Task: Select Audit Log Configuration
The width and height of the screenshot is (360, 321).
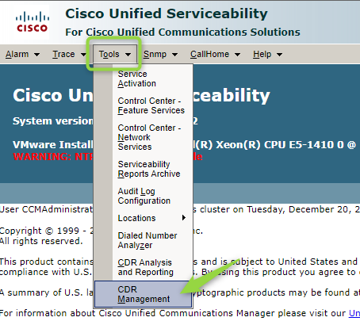Action: [144, 196]
